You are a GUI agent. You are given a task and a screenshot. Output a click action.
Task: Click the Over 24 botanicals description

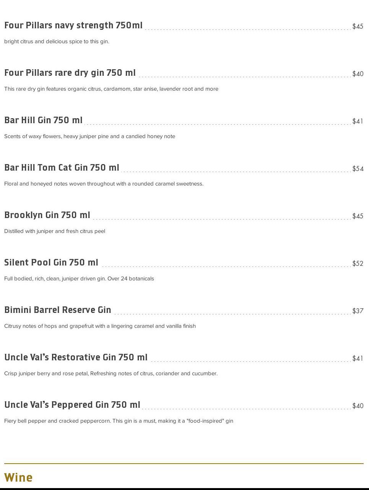tap(79, 278)
